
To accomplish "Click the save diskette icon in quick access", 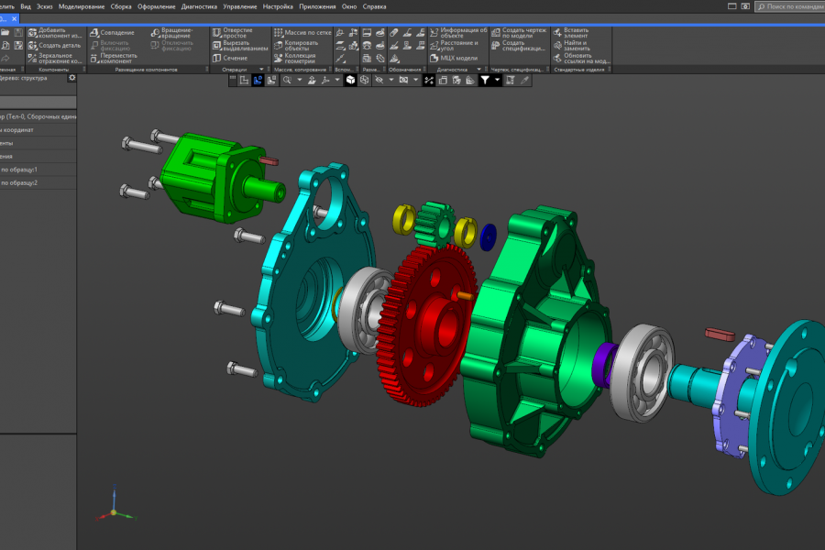I will pyautogui.click(x=18, y=33).
